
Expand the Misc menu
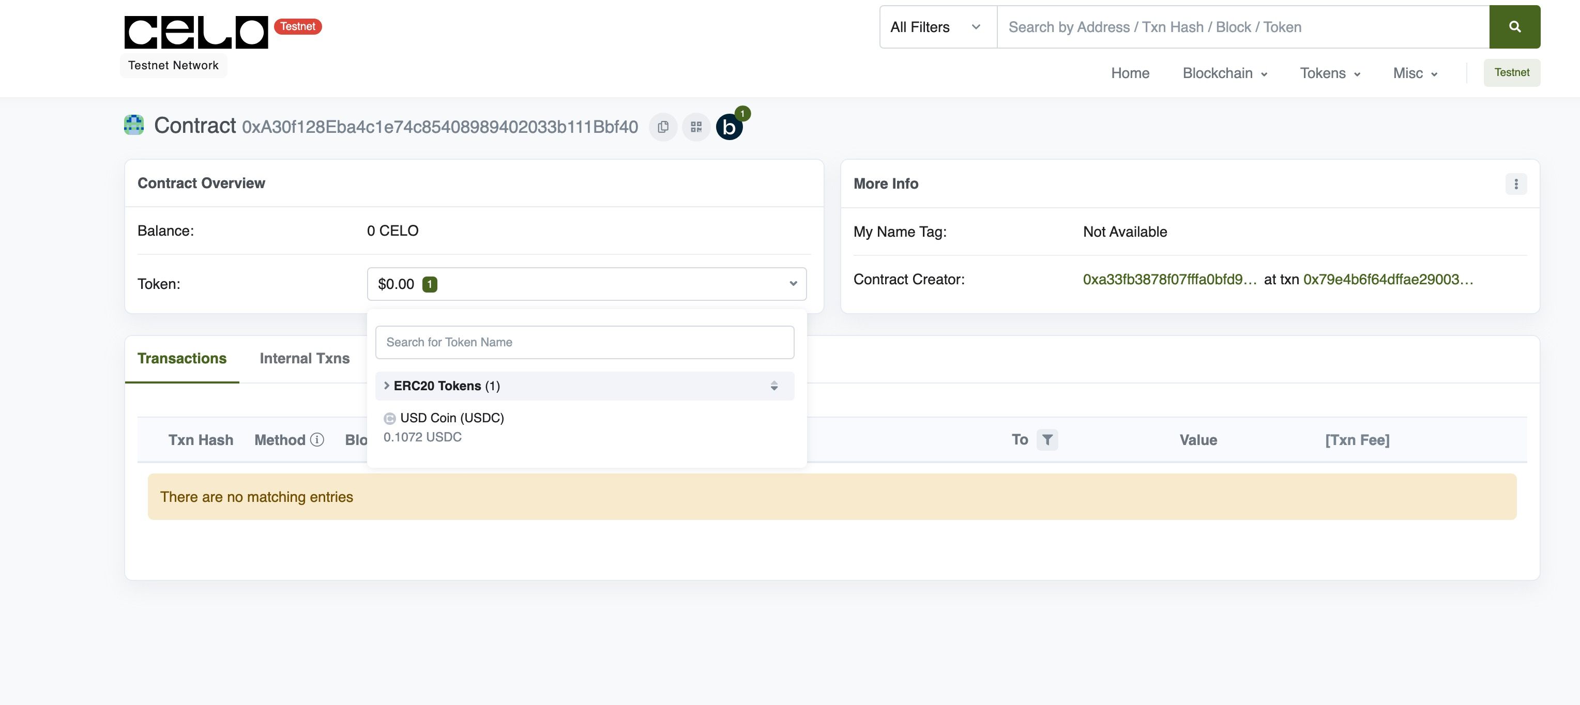coord(1415,73)
